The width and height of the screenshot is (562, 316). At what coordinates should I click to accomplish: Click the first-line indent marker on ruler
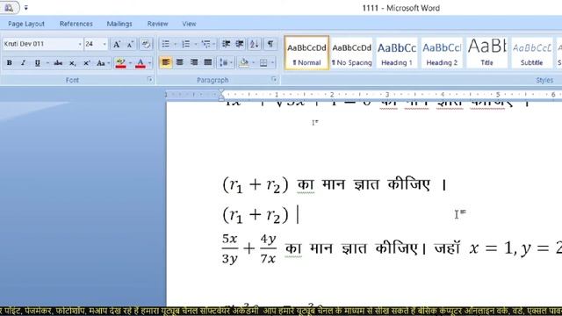pyautogui.click(x=221, y=91)
